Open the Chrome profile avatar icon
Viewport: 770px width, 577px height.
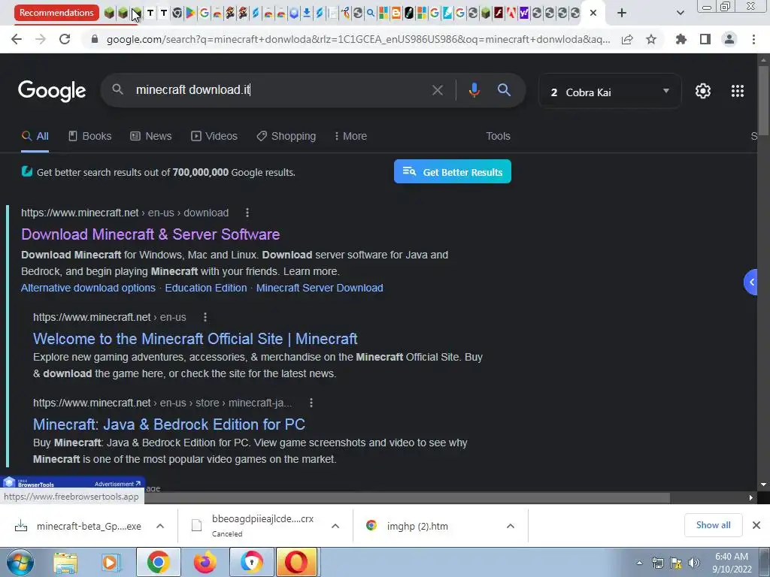pyautogui.click(x=729, y=39)
